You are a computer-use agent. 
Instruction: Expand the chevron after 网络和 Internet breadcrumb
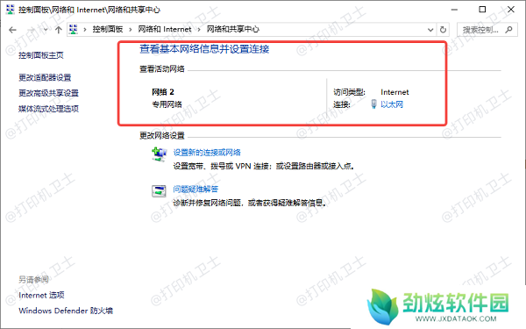(x=199, y=30)
